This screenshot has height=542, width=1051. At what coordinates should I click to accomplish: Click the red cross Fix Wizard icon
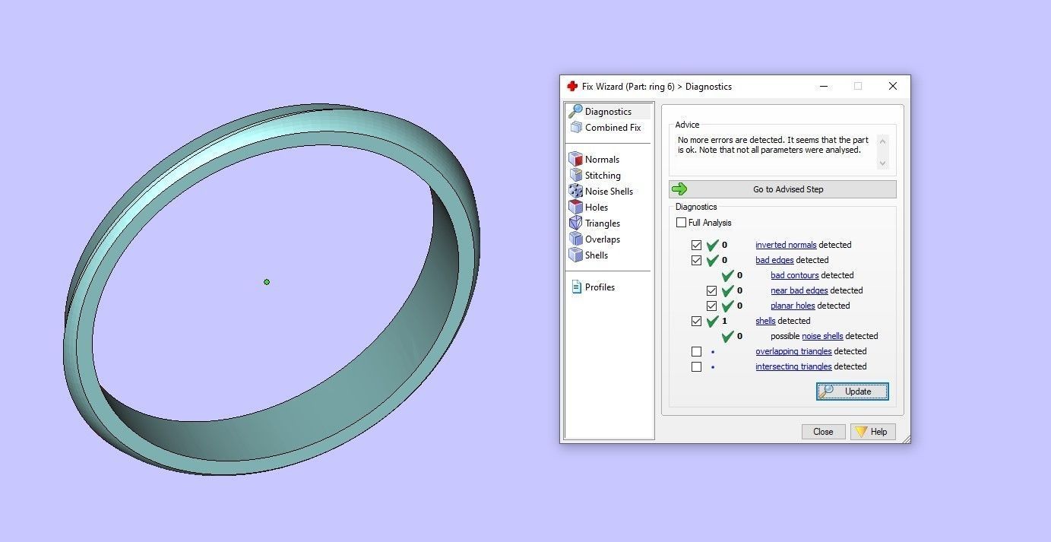tap(572, 87)
